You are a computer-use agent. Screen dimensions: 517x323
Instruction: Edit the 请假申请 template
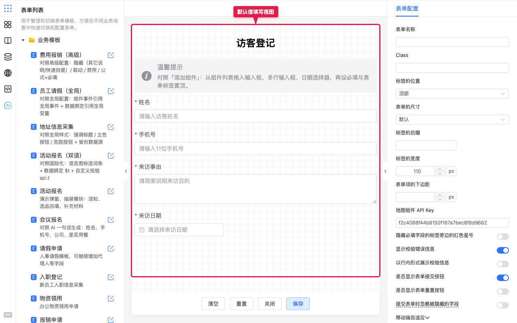click(111, 249)
